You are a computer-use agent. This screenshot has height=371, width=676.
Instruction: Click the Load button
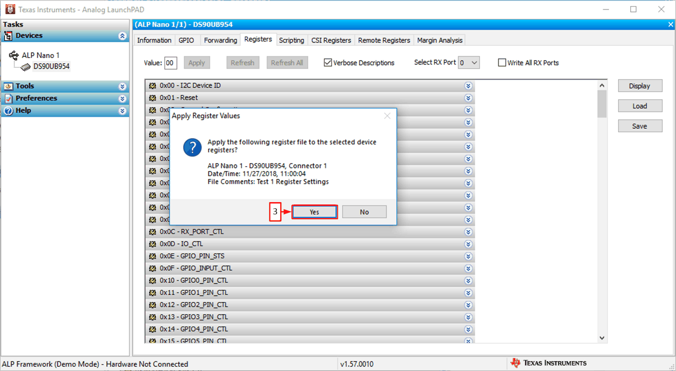(x=640, y=106)
